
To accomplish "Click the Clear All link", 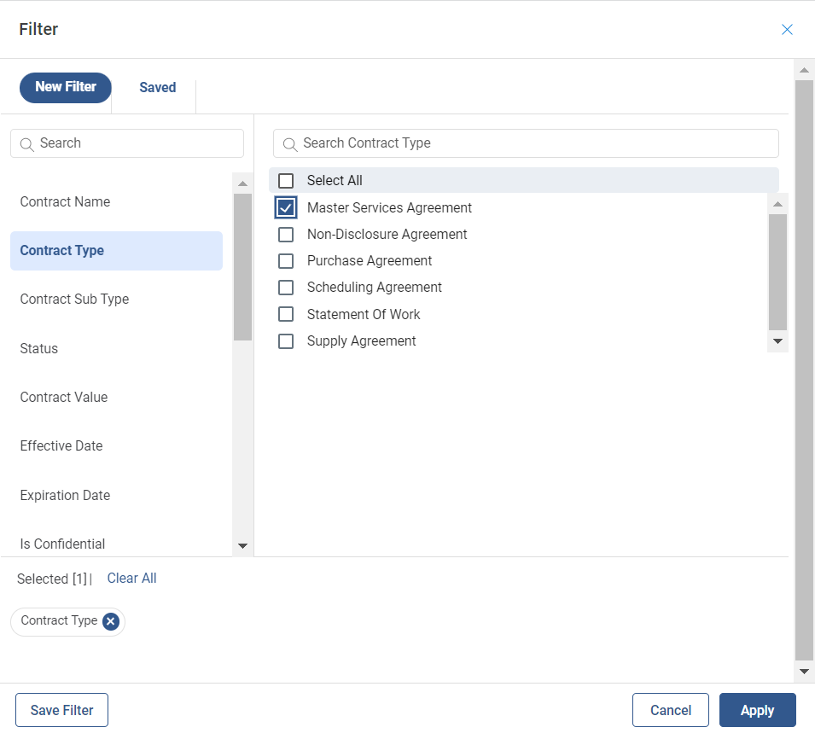I will coord(131,579).
